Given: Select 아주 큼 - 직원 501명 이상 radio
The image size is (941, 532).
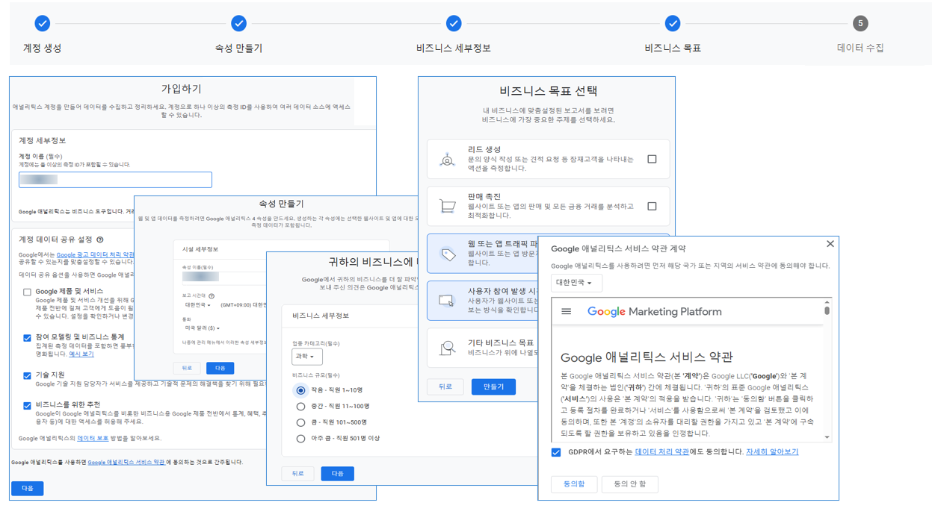Looking at the screenshot, I should coord(300,439).
